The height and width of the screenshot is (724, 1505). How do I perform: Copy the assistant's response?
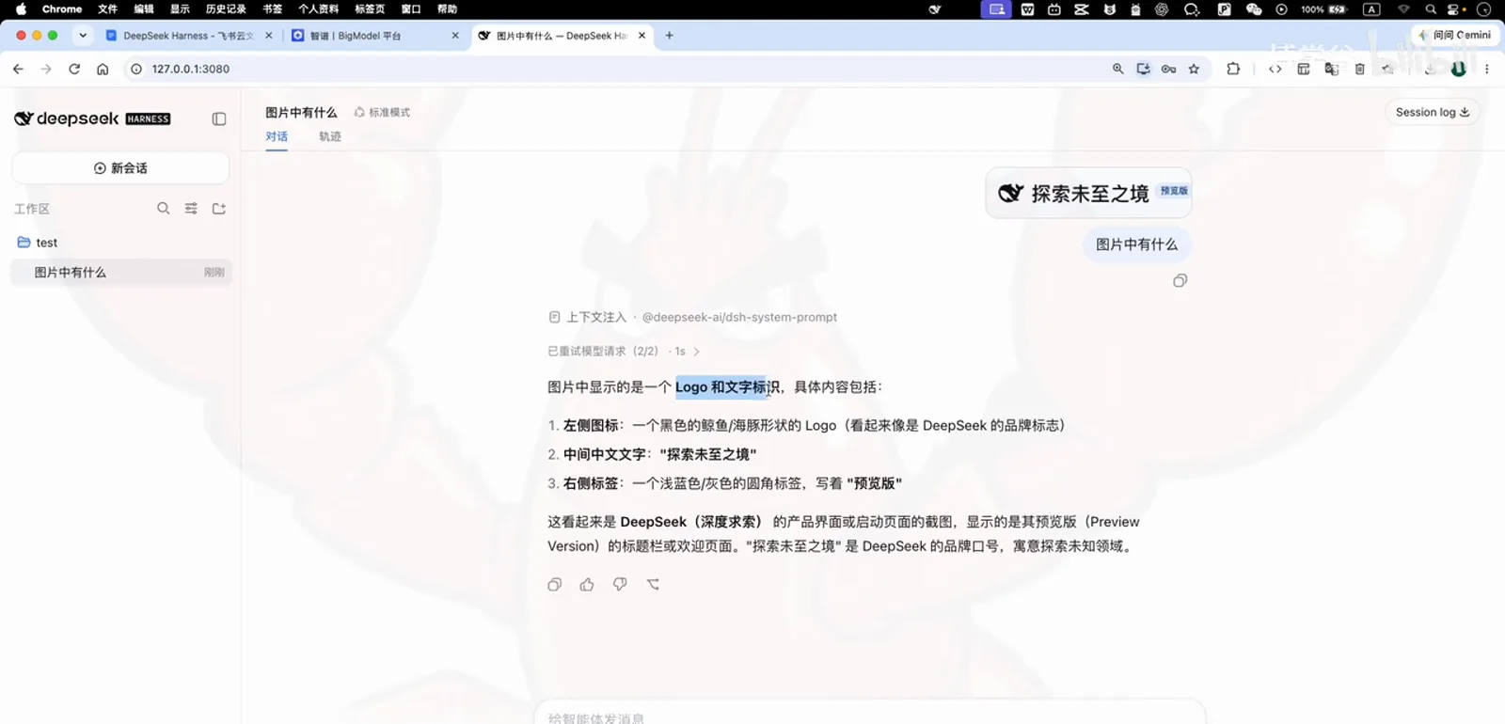[555, 585]
